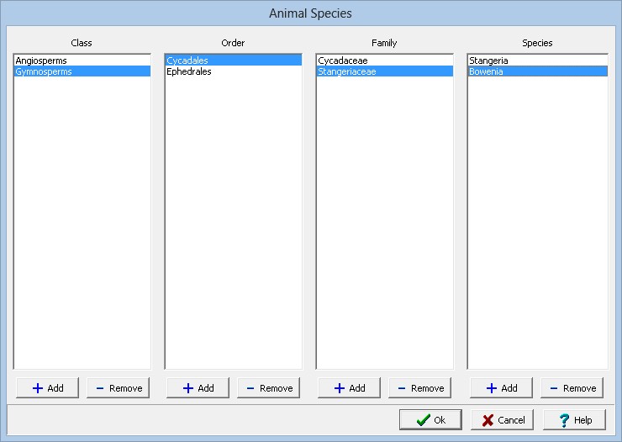Click the plus icon under Family list
This screenshot has height=442, width=622.
pos(339,388)
